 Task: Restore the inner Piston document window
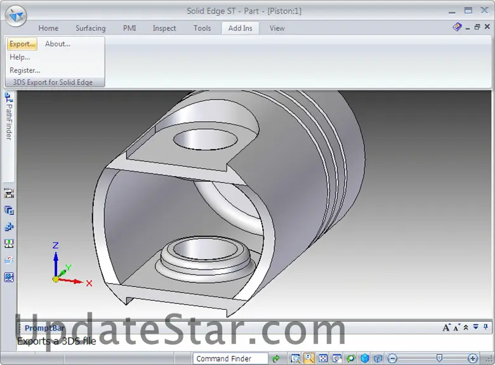[x=477, y=27]
